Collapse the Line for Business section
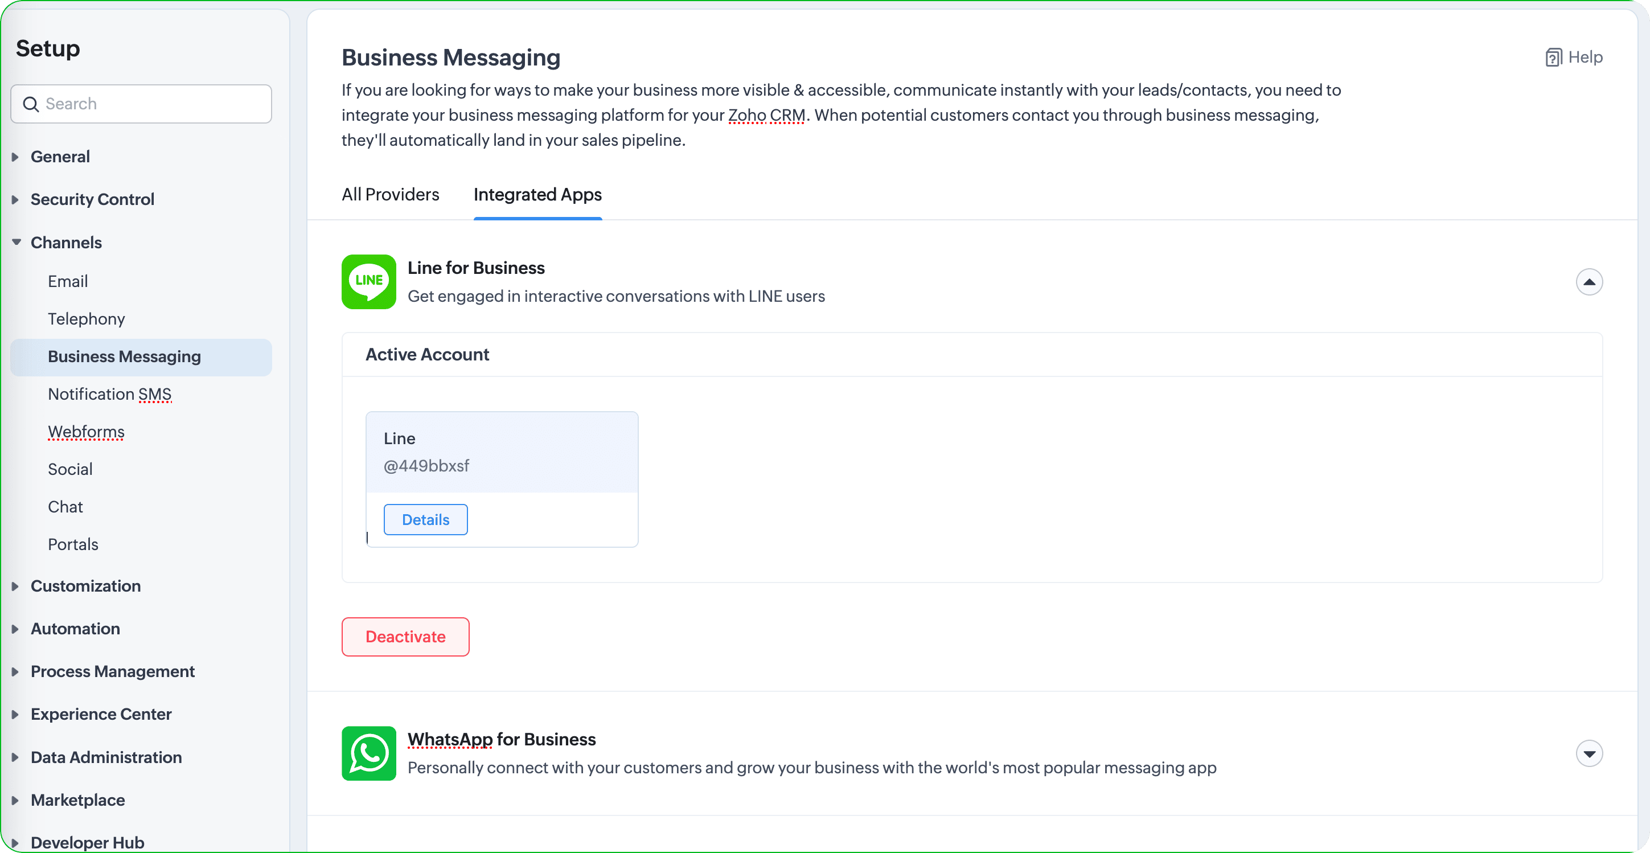 point(1589,282)
